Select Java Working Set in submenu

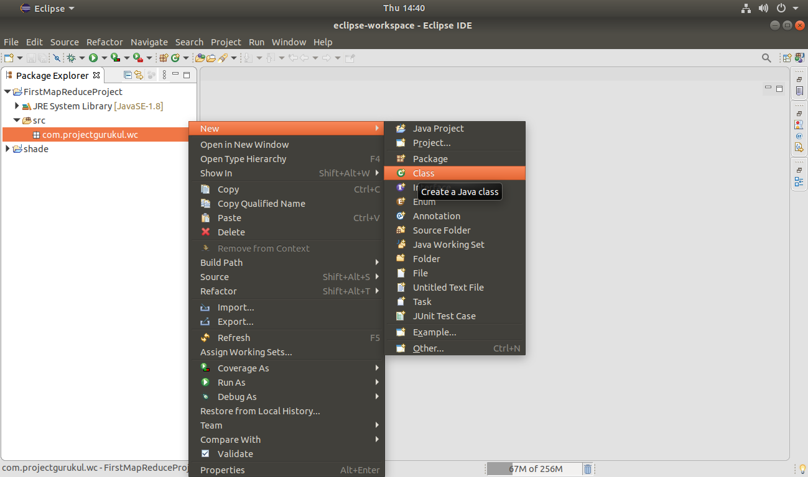[x=455, y=245]
